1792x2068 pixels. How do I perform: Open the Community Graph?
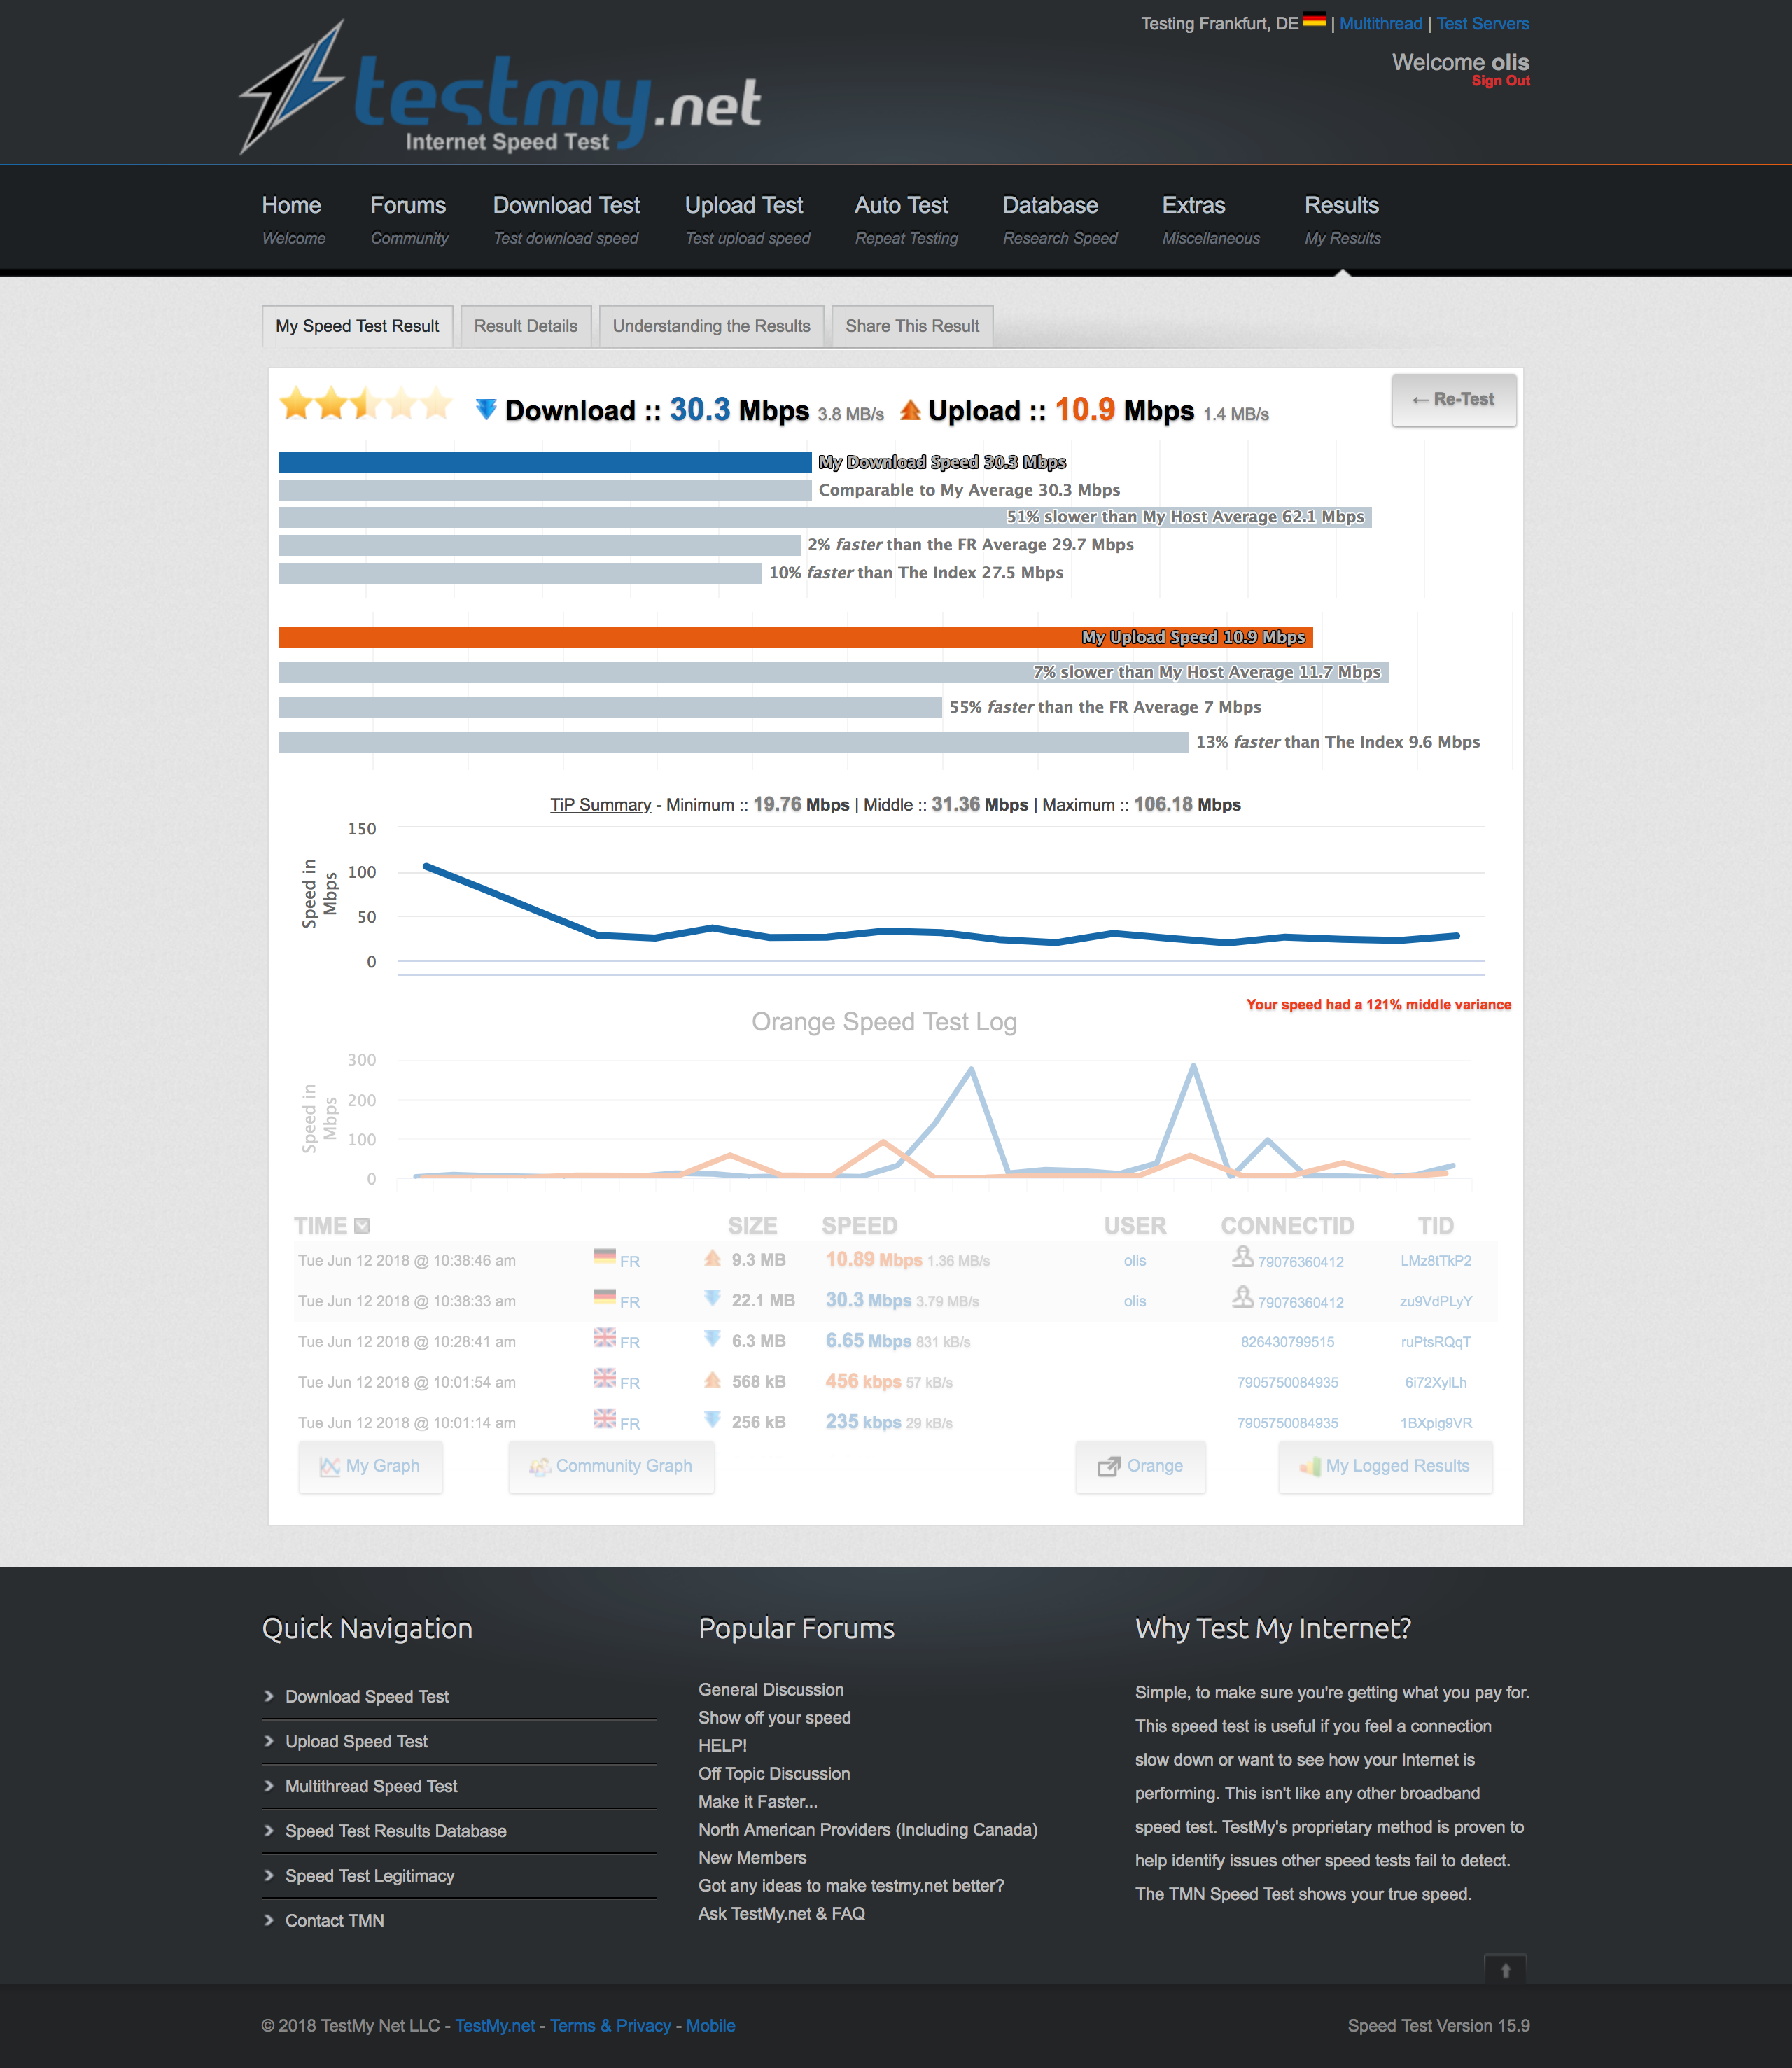tap(611, 1466)
